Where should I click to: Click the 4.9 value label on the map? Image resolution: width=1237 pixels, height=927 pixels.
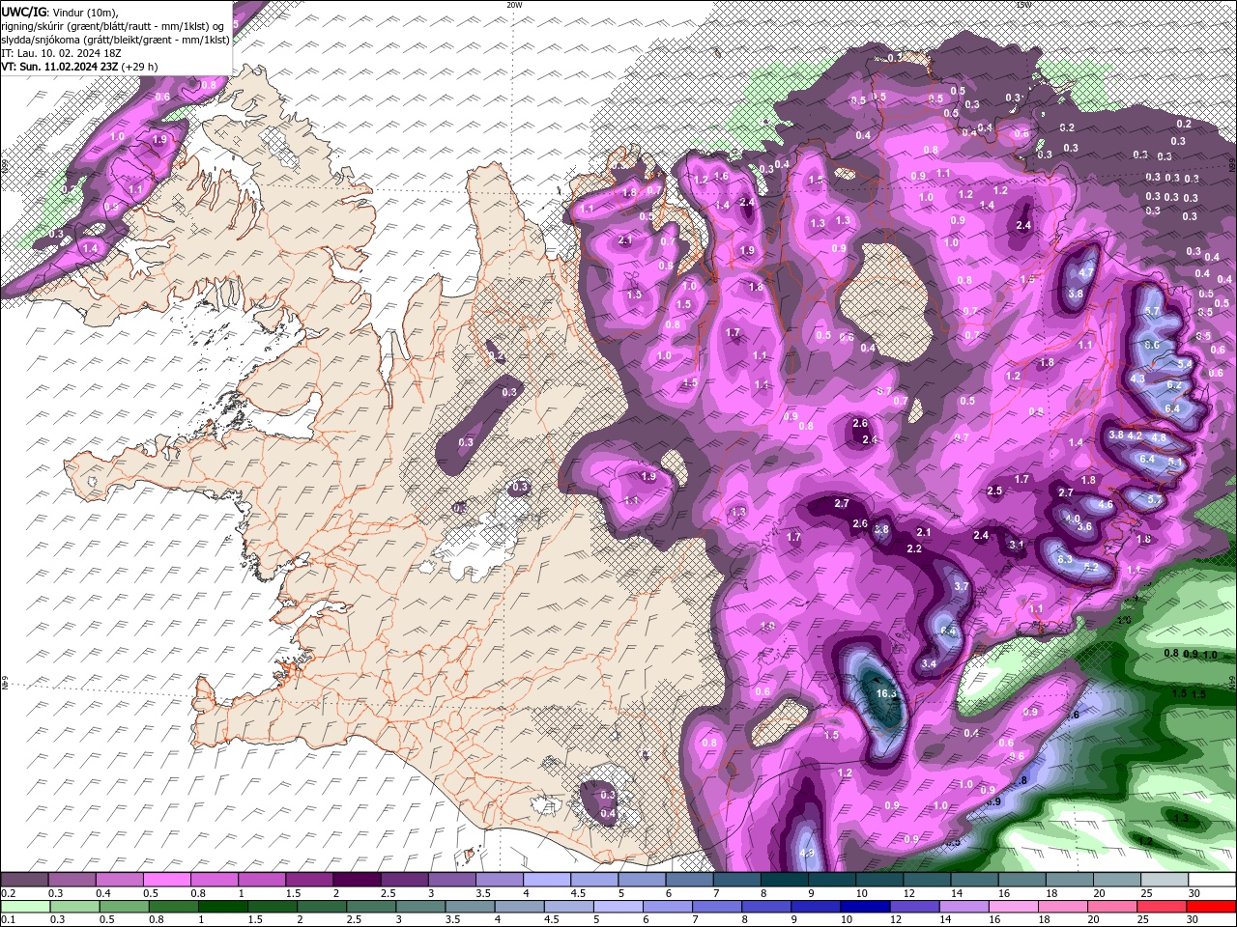(808, 854)
